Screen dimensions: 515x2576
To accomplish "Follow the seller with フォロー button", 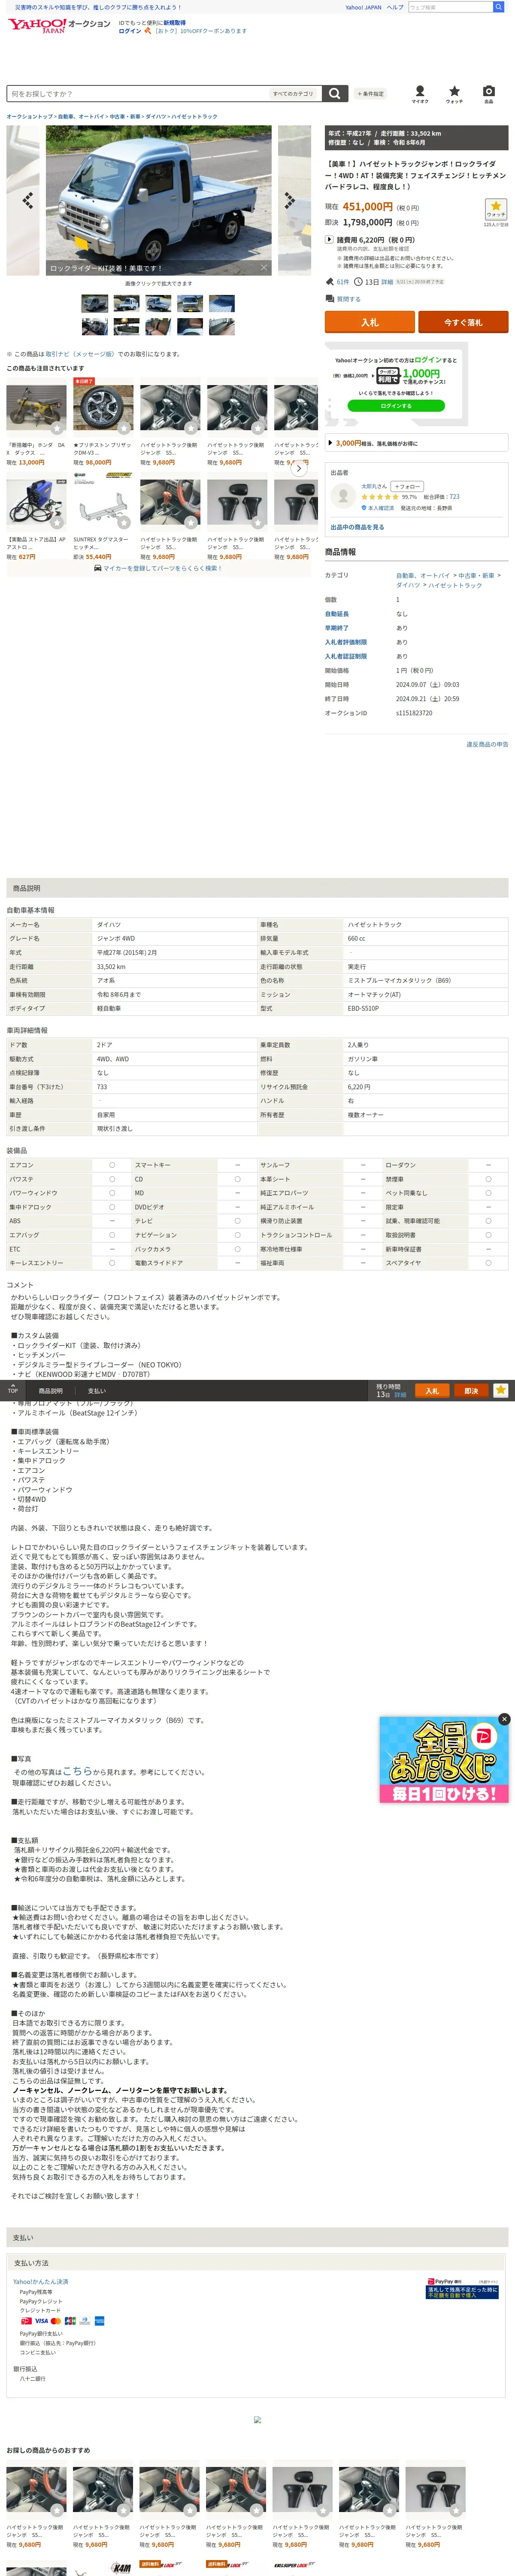I will [406, 486].
